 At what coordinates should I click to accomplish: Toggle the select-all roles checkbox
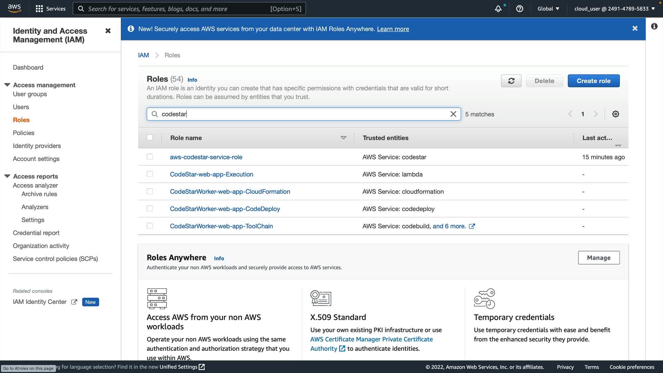[150, 137]
